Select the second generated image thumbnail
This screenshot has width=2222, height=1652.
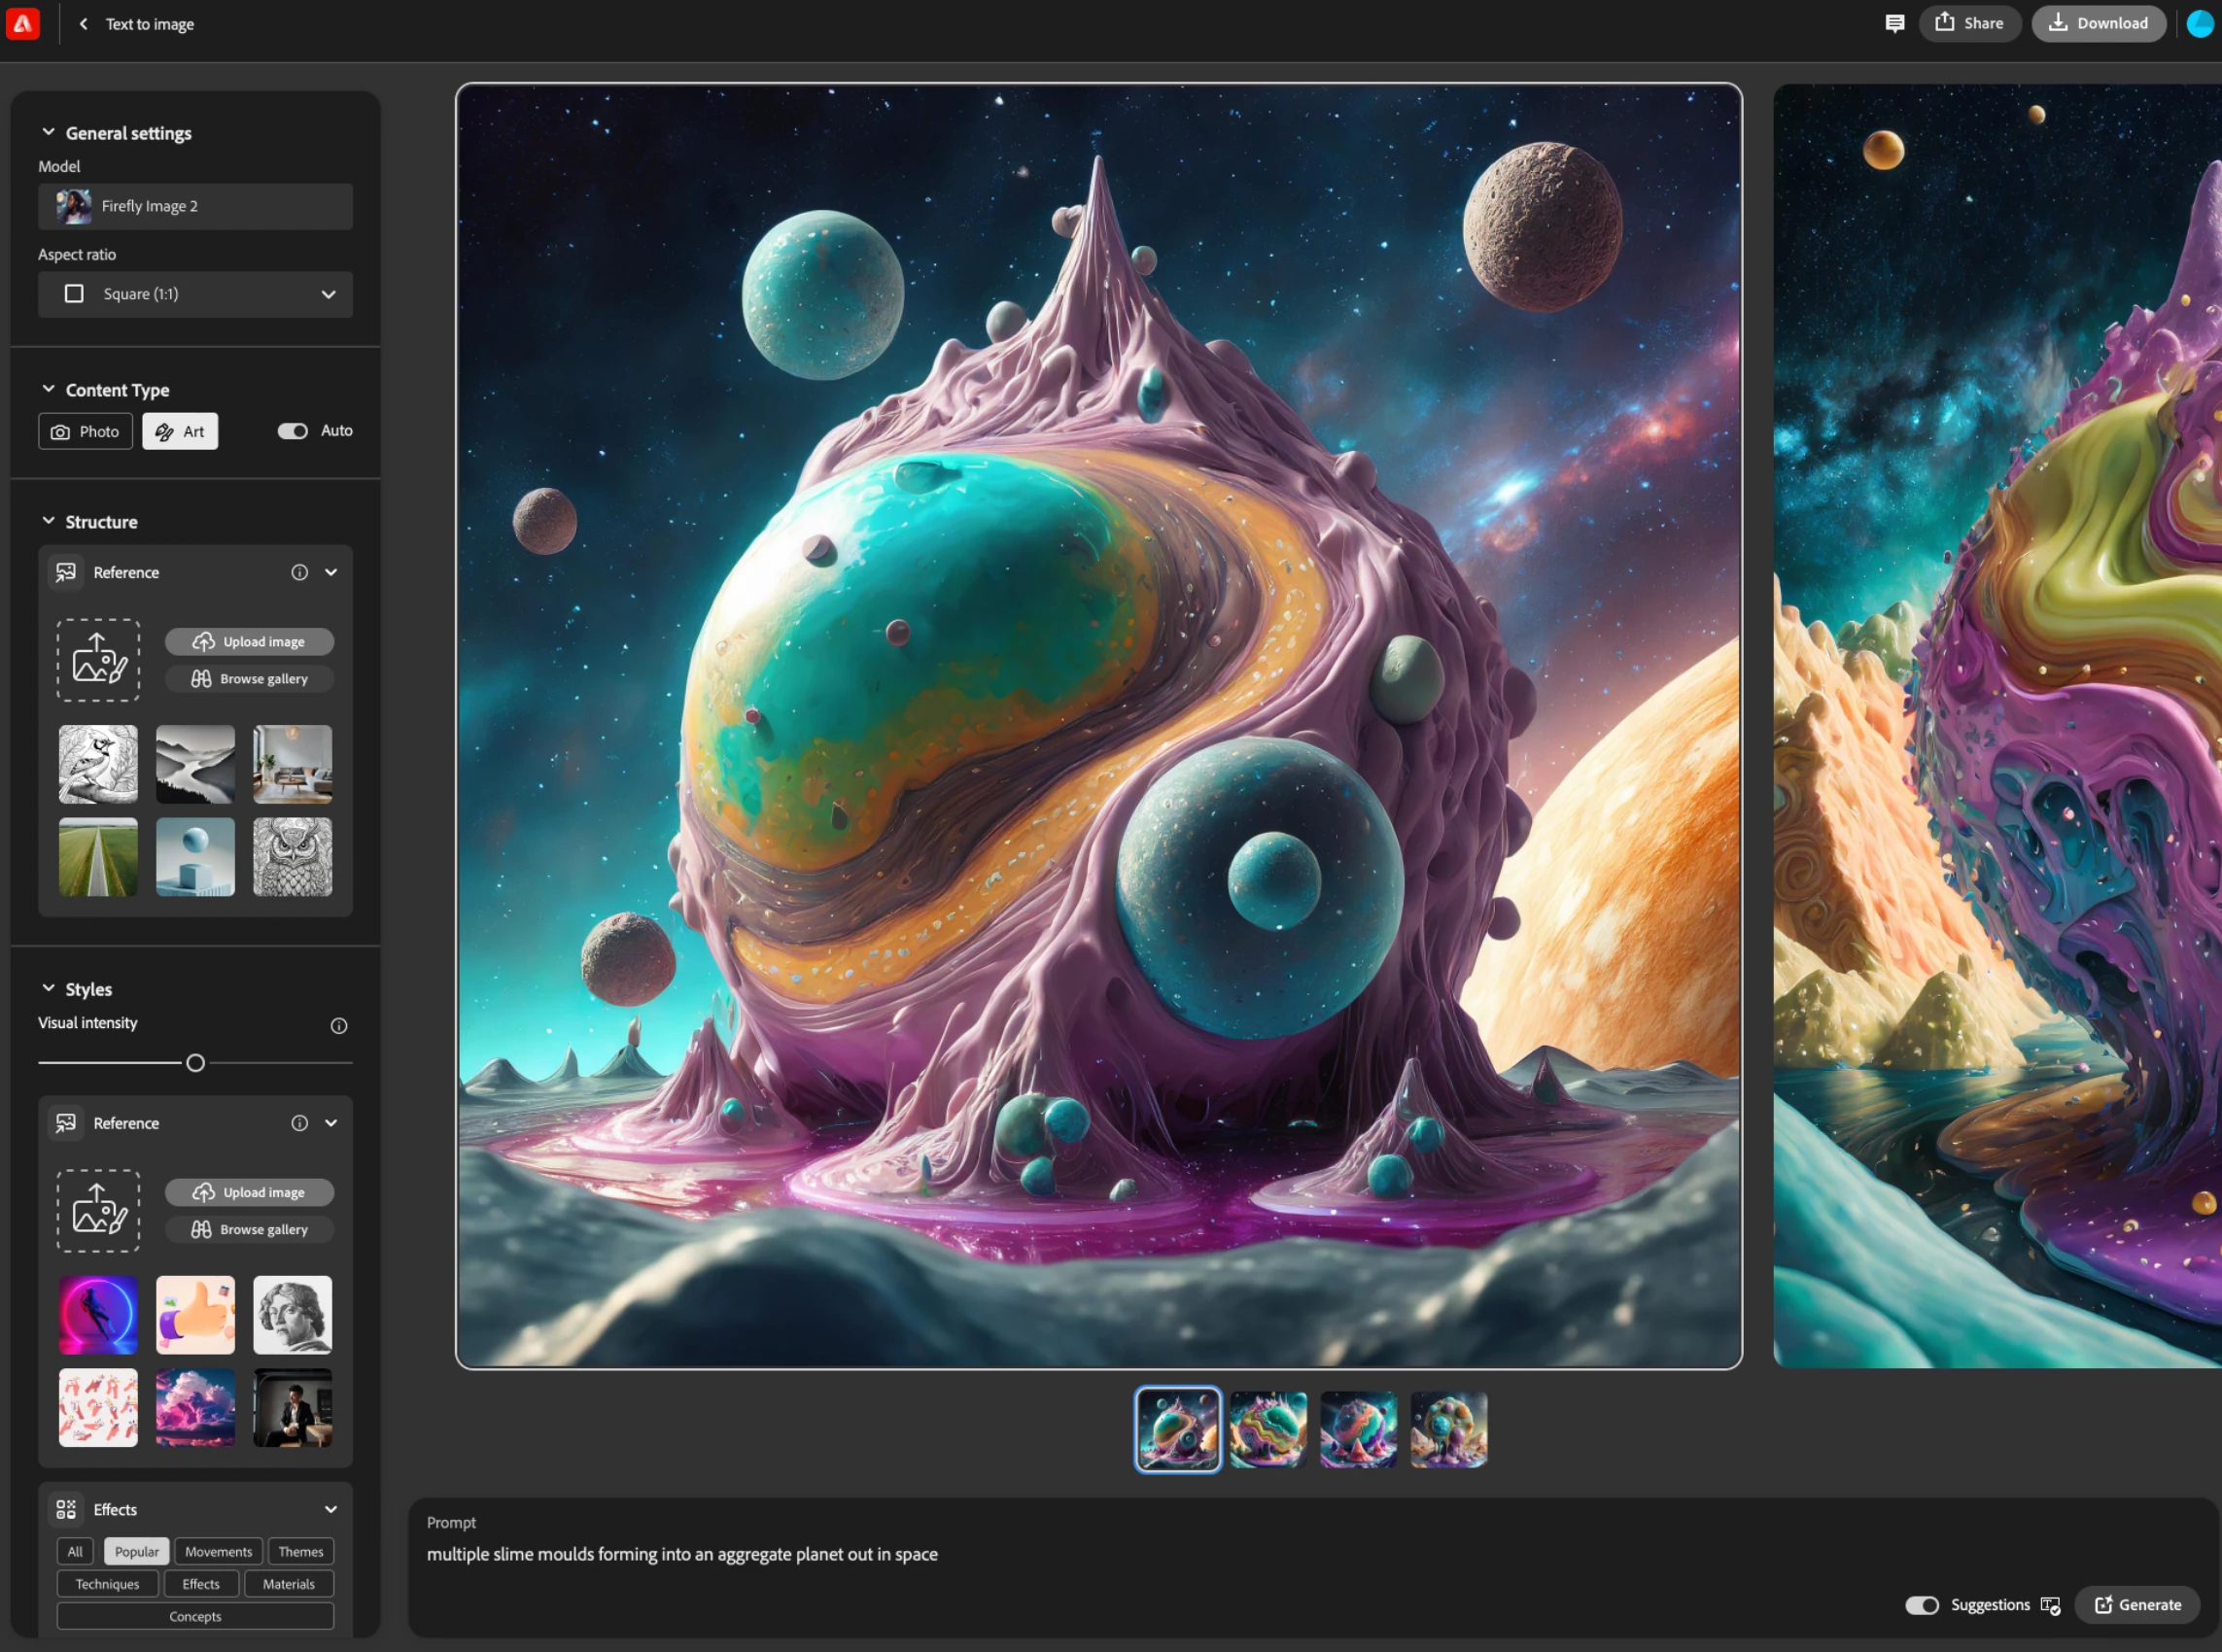[x=1267, y=1429]
